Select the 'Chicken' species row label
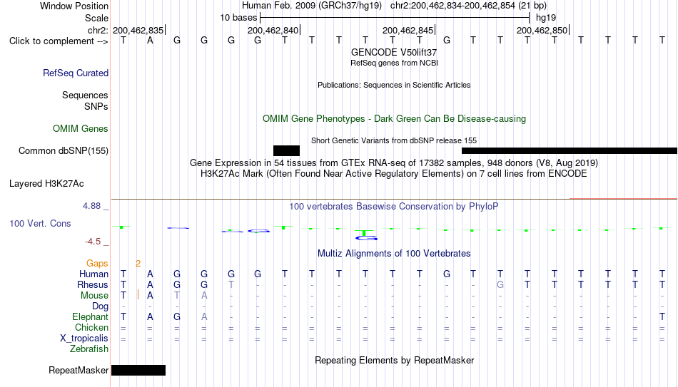This screenshot has height=387, width=678. coord(91,328)
